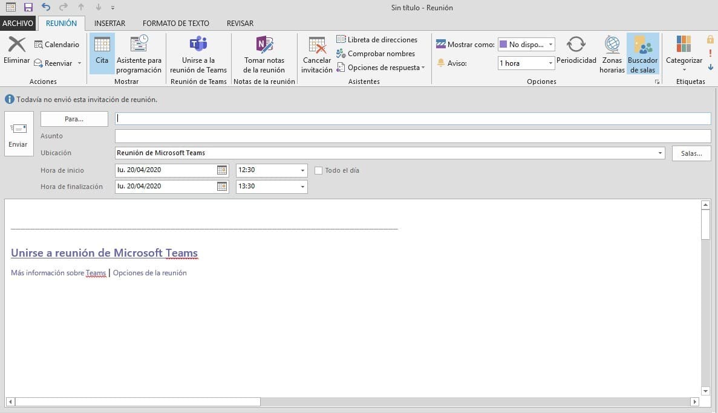Screen dimensions: 718x413
Task: Follow the Unirse a reunión de Microsoft Teams link
Action: 104,253
